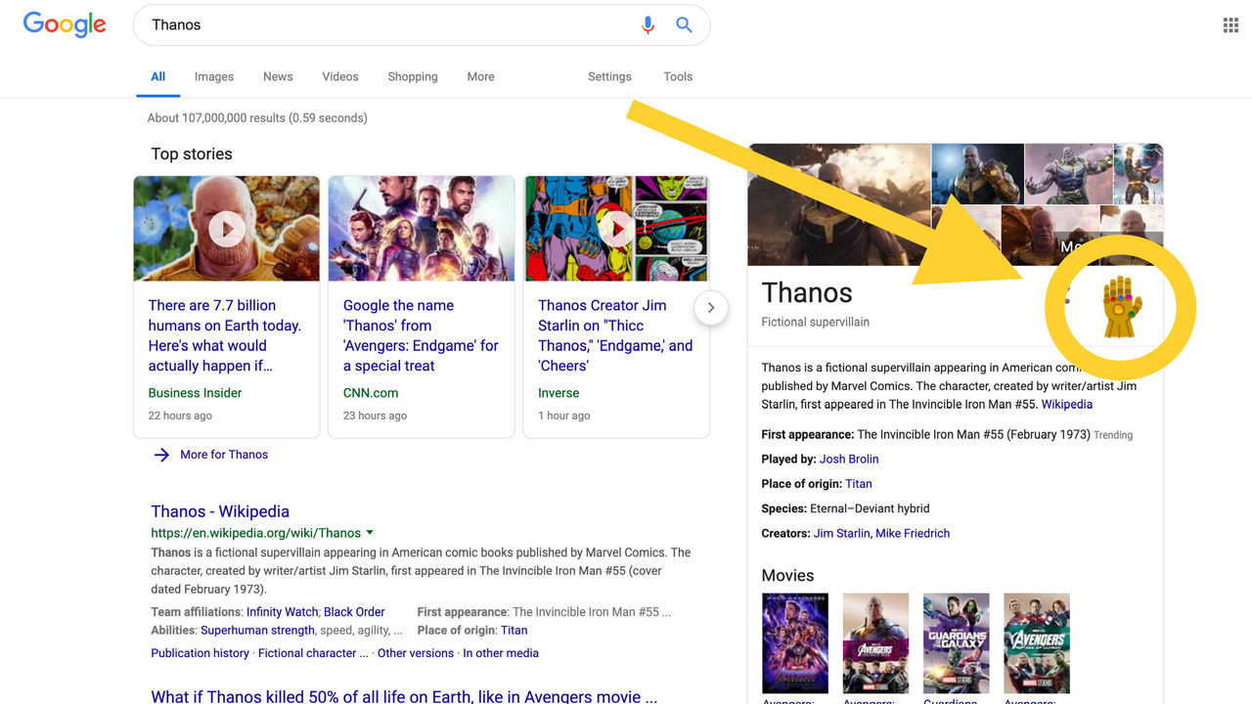Open the Google apps grid
This screenshot has height=704, width=1252.
1230,25
